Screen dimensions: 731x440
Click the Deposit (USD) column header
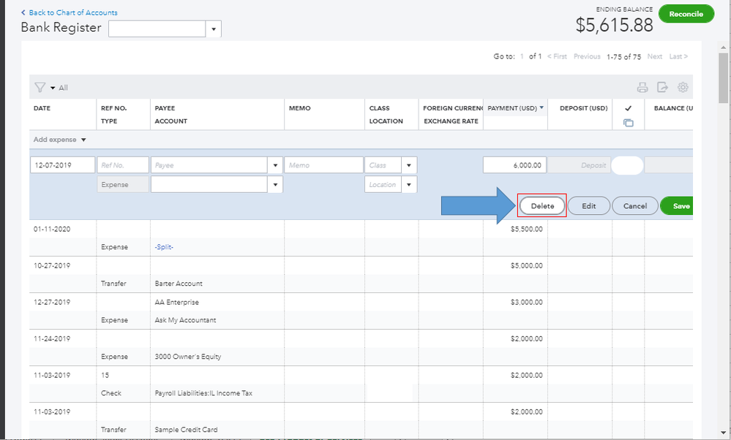(x=583, y=108)
